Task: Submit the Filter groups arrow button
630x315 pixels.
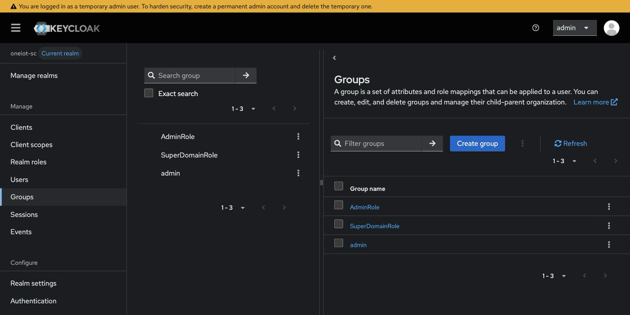Action: click(x=432, y=143)
